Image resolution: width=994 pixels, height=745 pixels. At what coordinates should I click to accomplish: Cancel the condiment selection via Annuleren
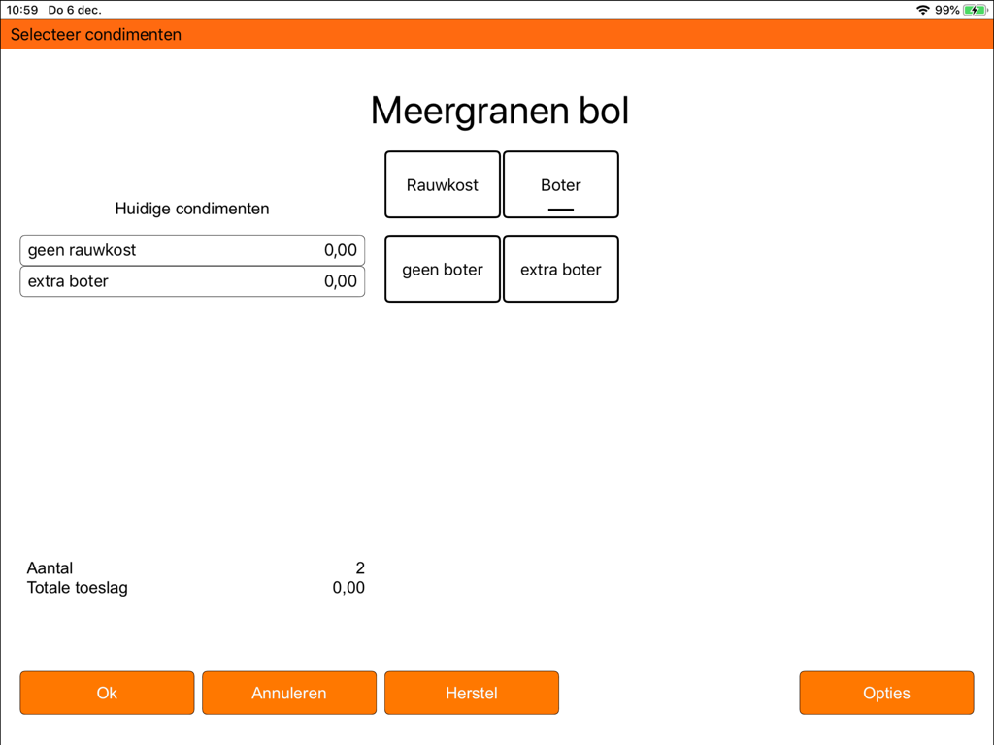click(x=288, y=693)
